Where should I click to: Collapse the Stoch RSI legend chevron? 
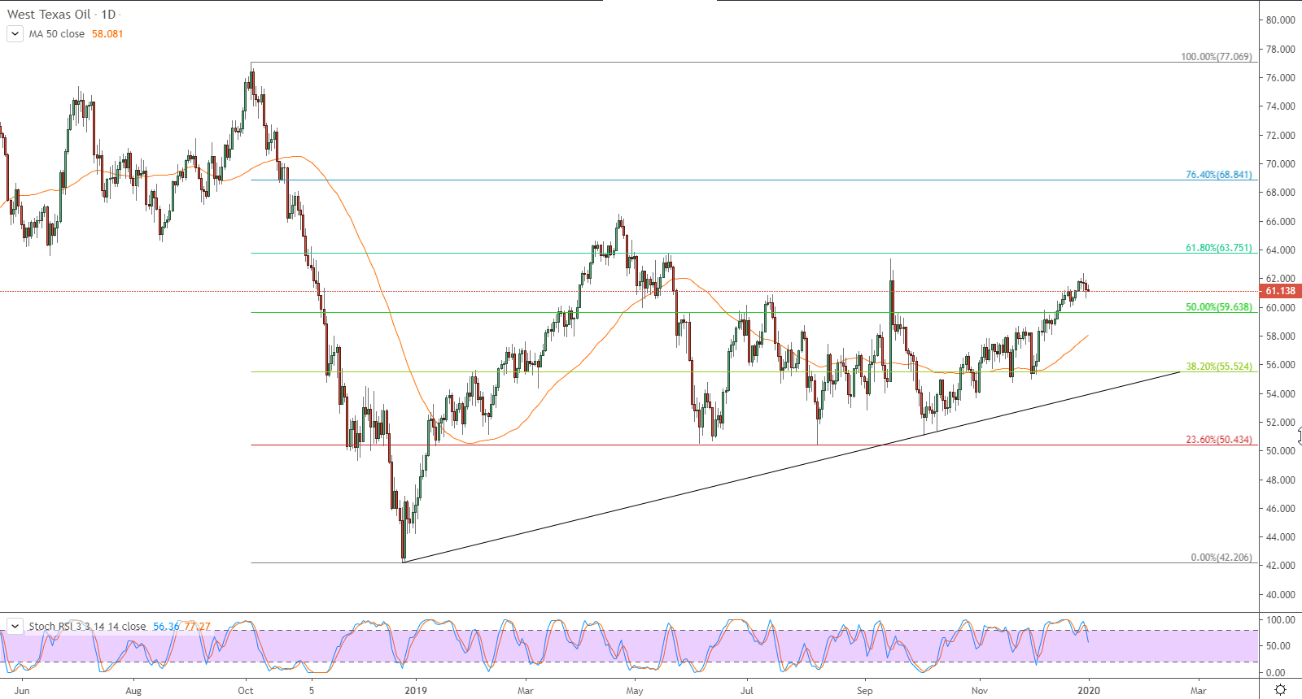pyautogui.click(x=15, y=626)
